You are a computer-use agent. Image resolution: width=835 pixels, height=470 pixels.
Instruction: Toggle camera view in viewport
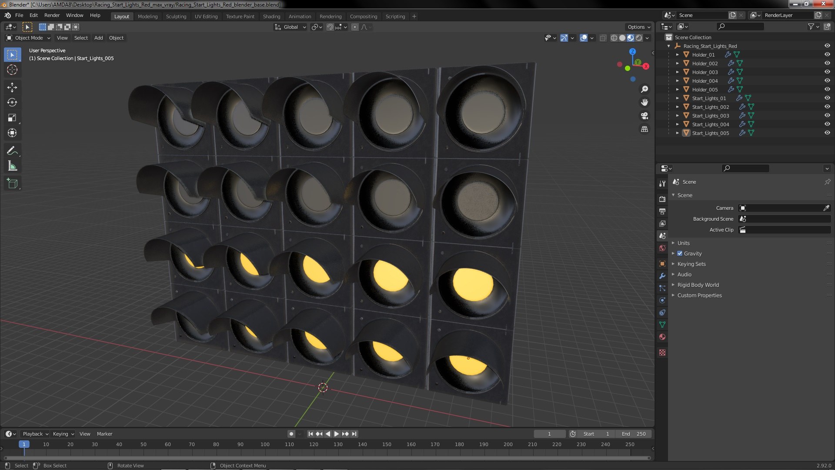(x=645, y=116)
